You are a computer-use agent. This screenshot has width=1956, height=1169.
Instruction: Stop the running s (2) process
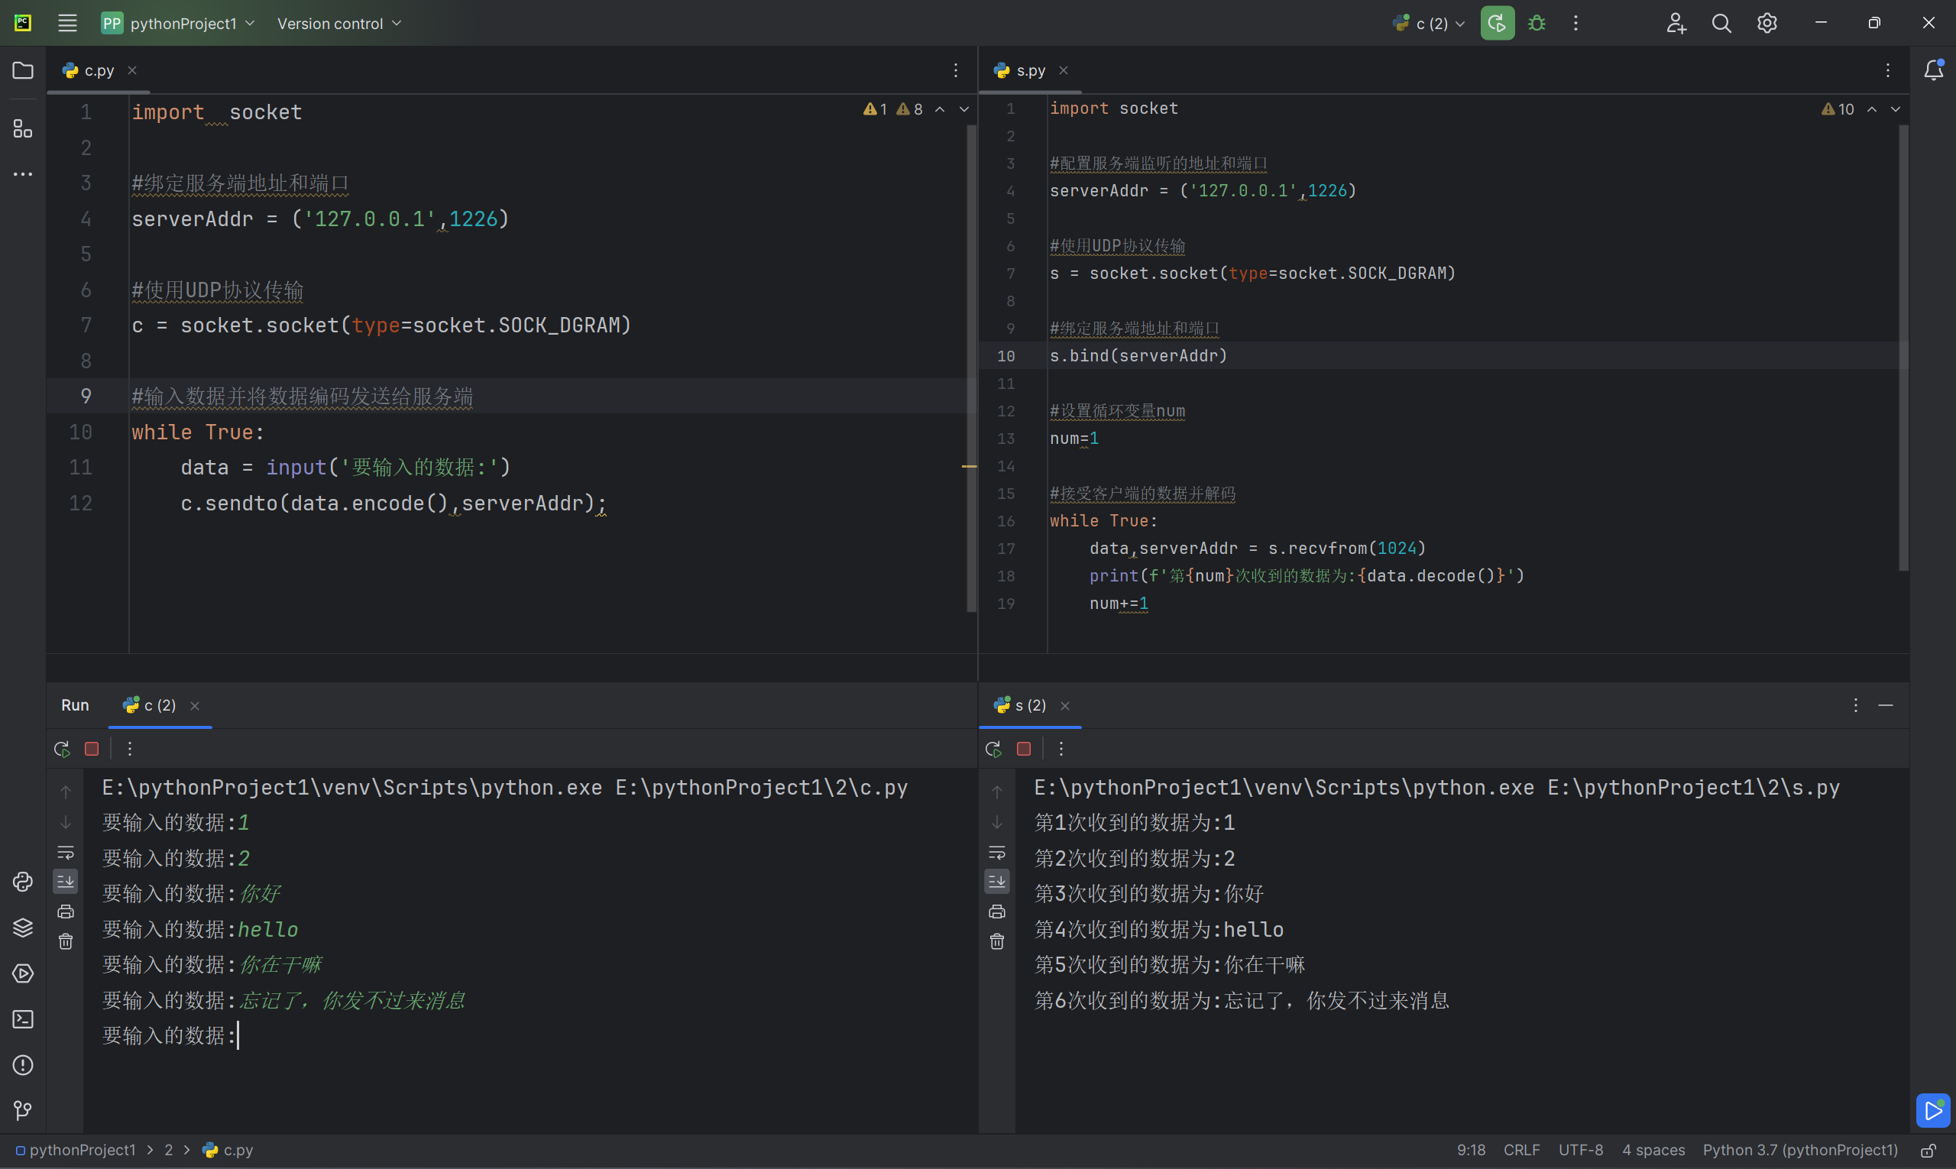(x=1023, y=748)
